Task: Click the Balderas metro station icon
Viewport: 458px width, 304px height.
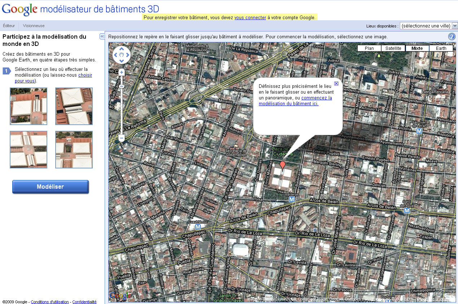Action: coord(292,199)
